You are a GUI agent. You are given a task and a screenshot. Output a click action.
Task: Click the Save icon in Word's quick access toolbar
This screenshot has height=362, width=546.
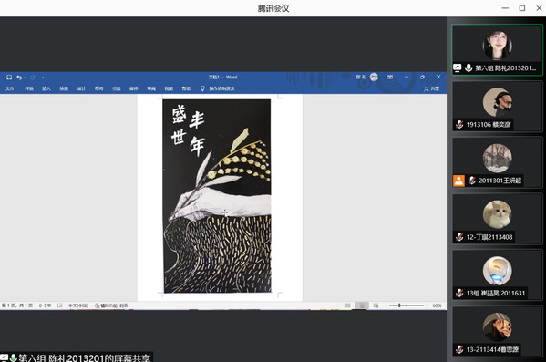pyautogui.click(x=9, y=78)
